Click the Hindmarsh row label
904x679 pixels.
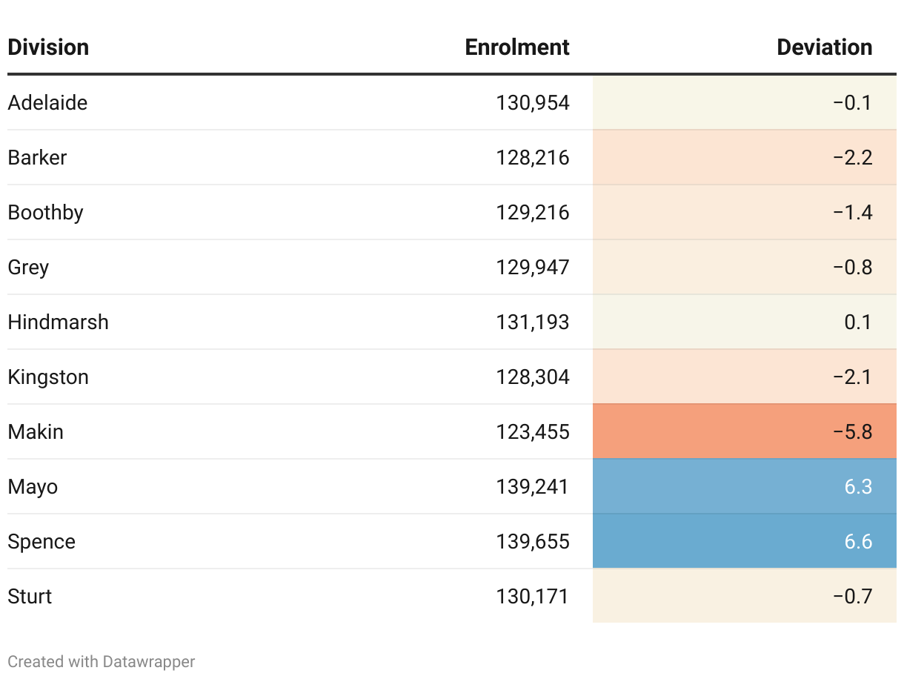pyautogui.click(x=58, y=322)
